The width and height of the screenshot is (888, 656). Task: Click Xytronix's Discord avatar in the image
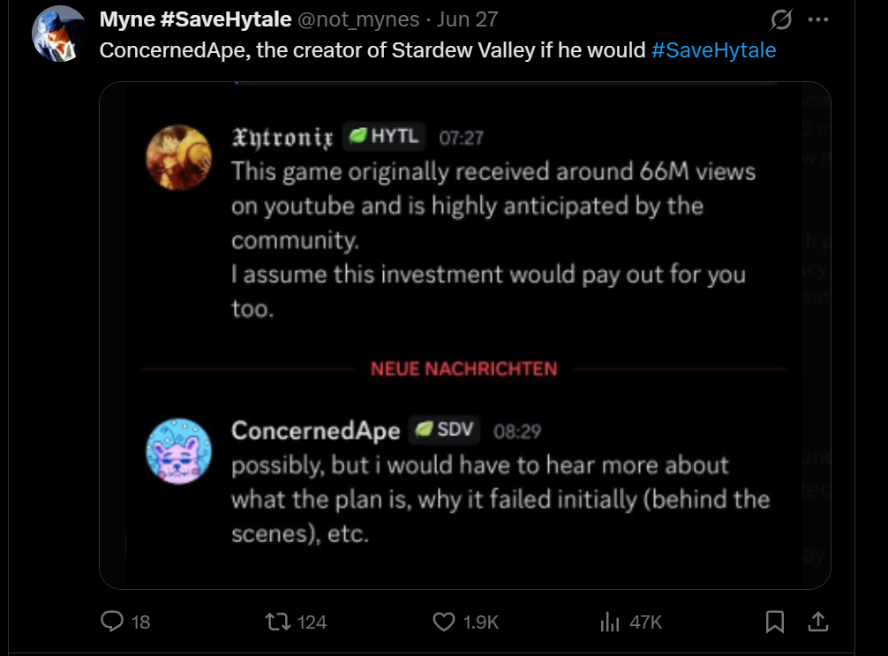point(179,157)
